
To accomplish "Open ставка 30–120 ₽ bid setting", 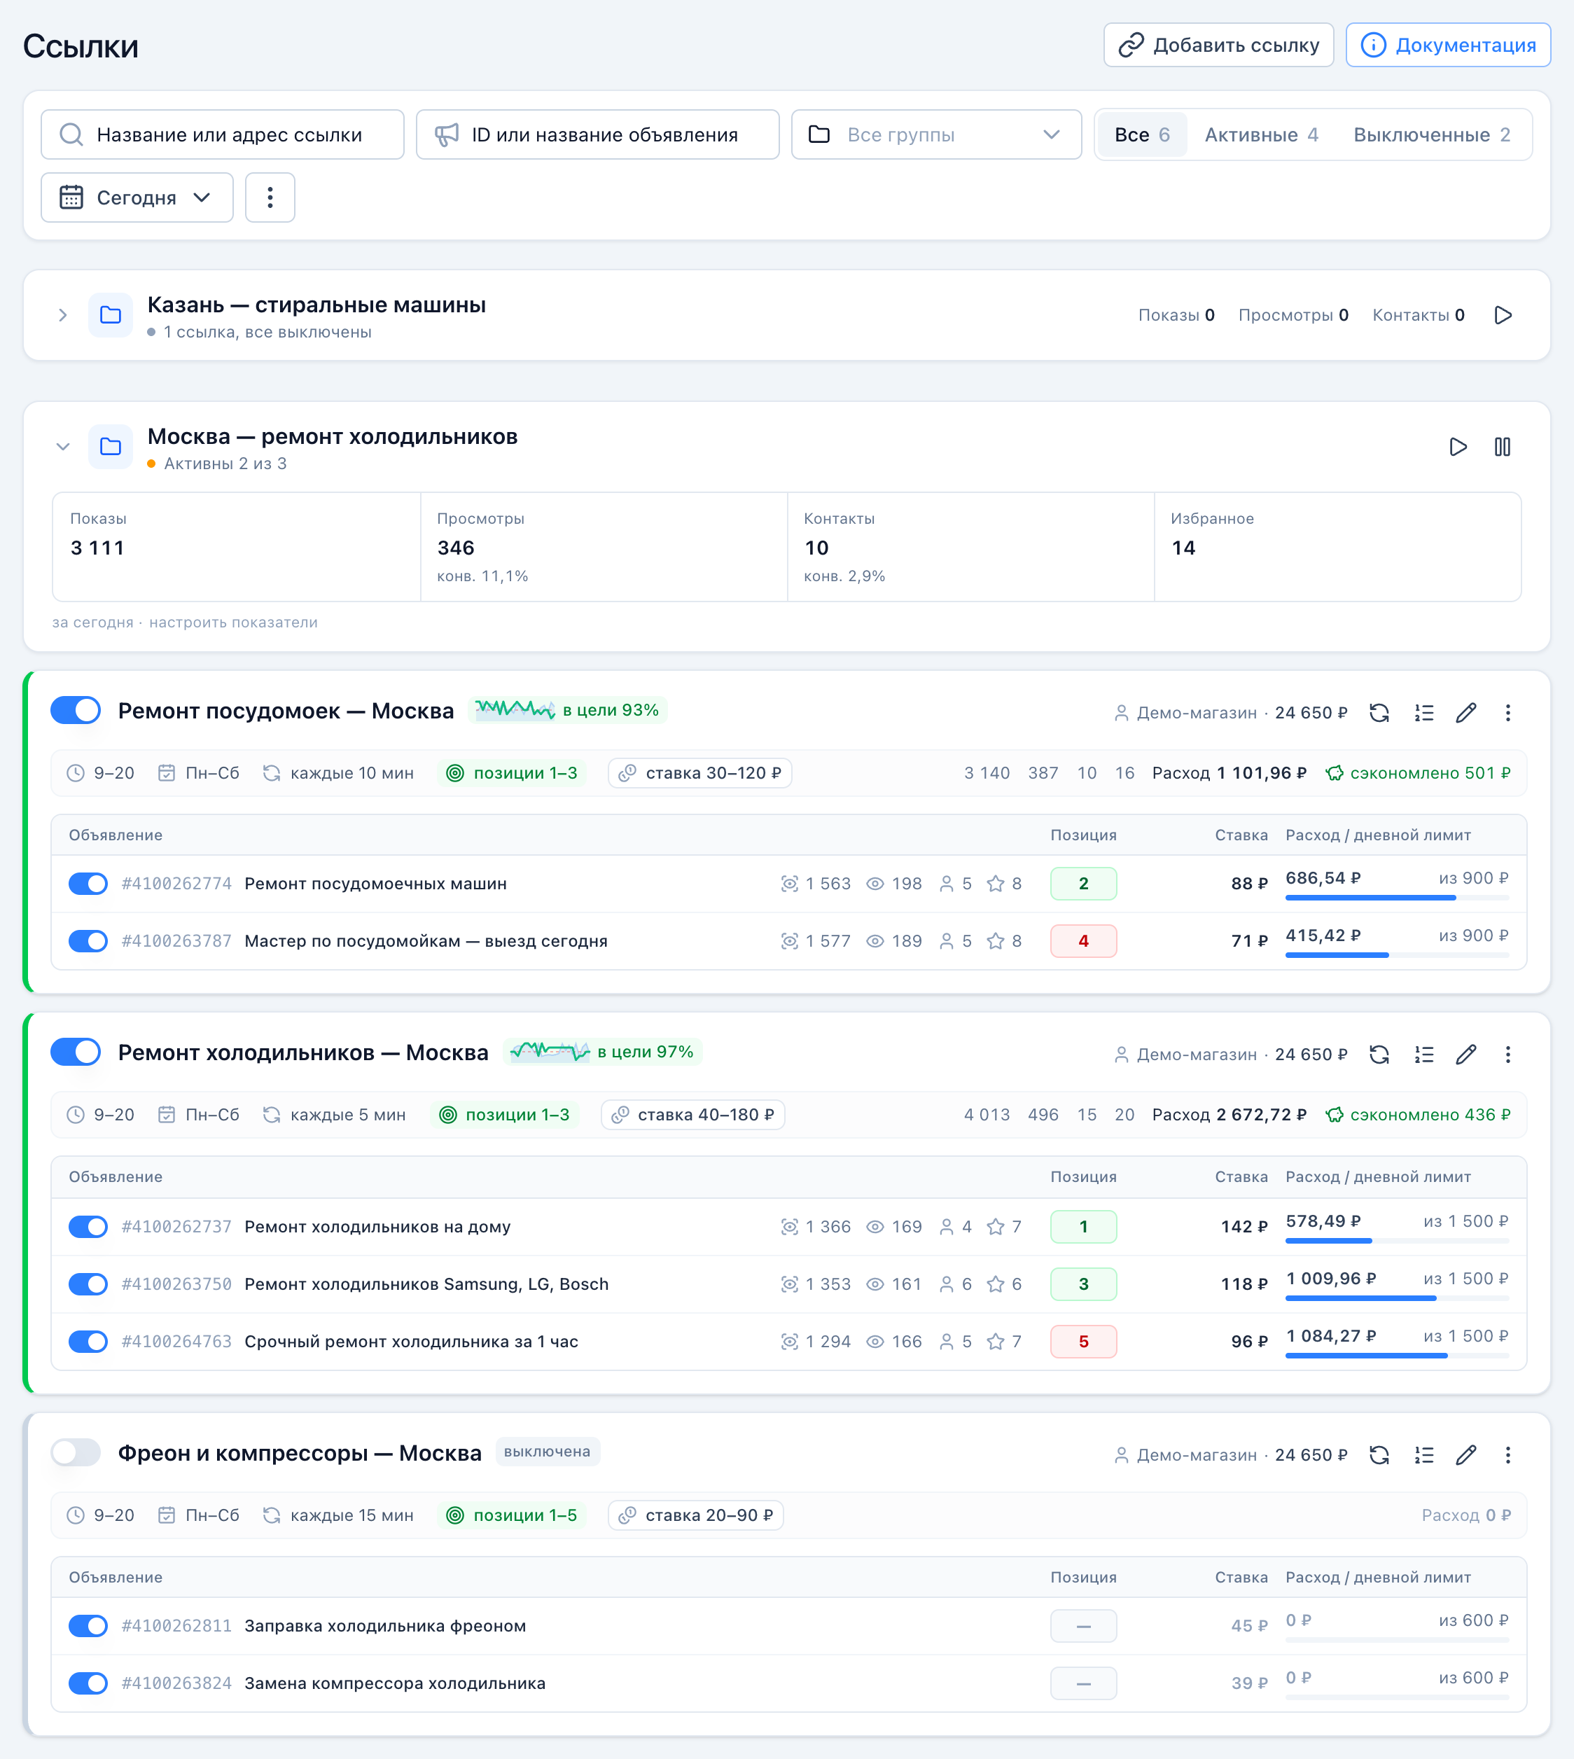I will coord(699,773).
